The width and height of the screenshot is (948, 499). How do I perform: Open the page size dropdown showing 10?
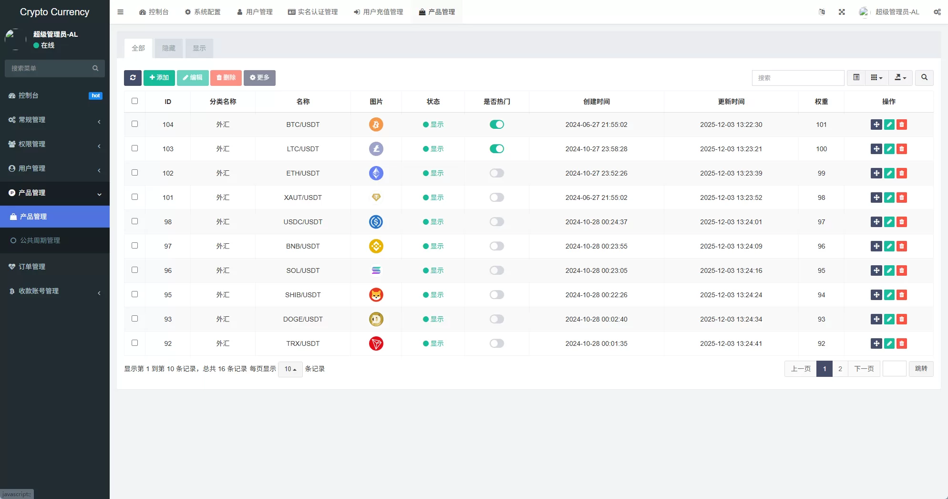pyautogui.click(x=290, y=369)
